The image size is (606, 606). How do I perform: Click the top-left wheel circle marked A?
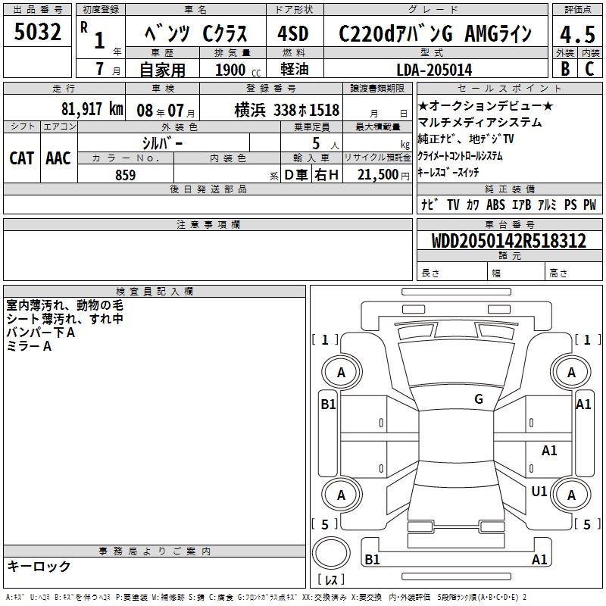click(341, 372)
